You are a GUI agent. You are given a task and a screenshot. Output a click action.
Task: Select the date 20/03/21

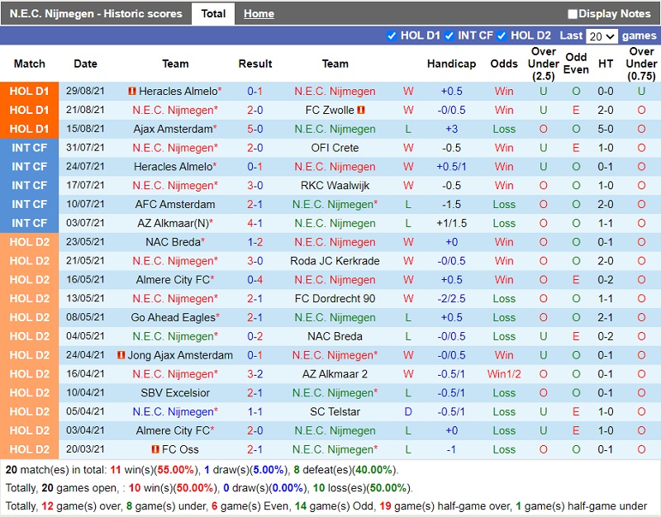coord(85,449)
